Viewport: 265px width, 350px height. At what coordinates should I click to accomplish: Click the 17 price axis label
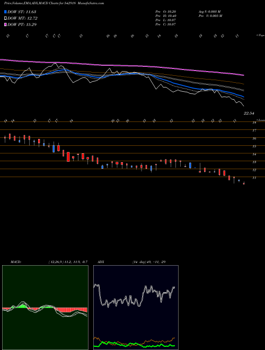click(254, 130)
